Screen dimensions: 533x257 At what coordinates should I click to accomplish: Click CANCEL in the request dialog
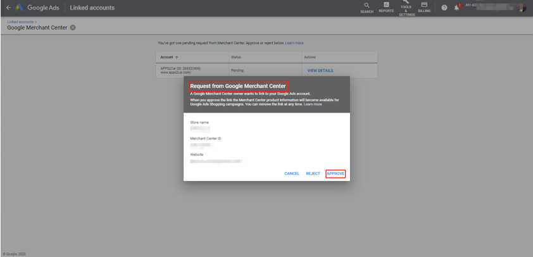(292, 173)
